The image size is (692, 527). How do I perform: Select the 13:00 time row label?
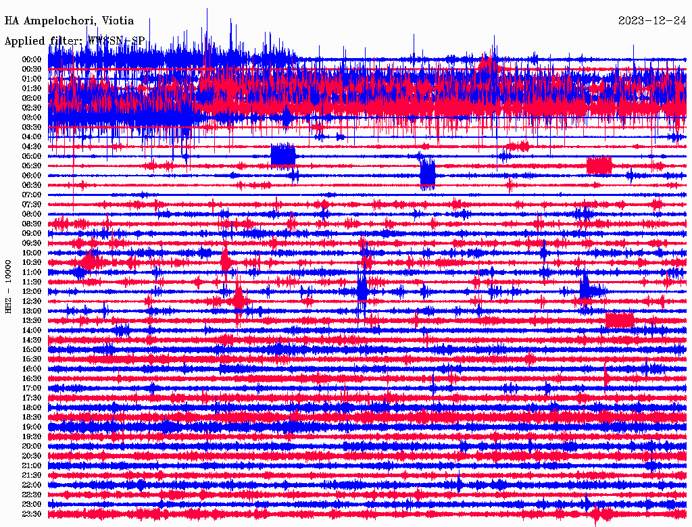pos(32,311)
